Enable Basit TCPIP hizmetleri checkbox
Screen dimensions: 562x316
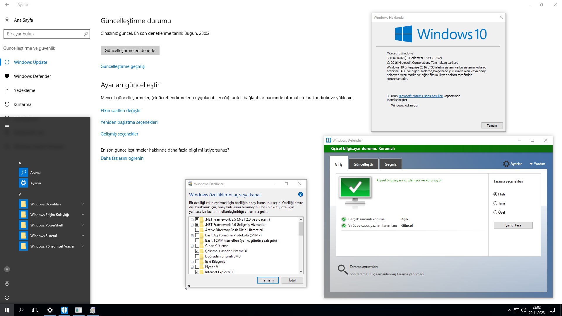tap(197, 241)
